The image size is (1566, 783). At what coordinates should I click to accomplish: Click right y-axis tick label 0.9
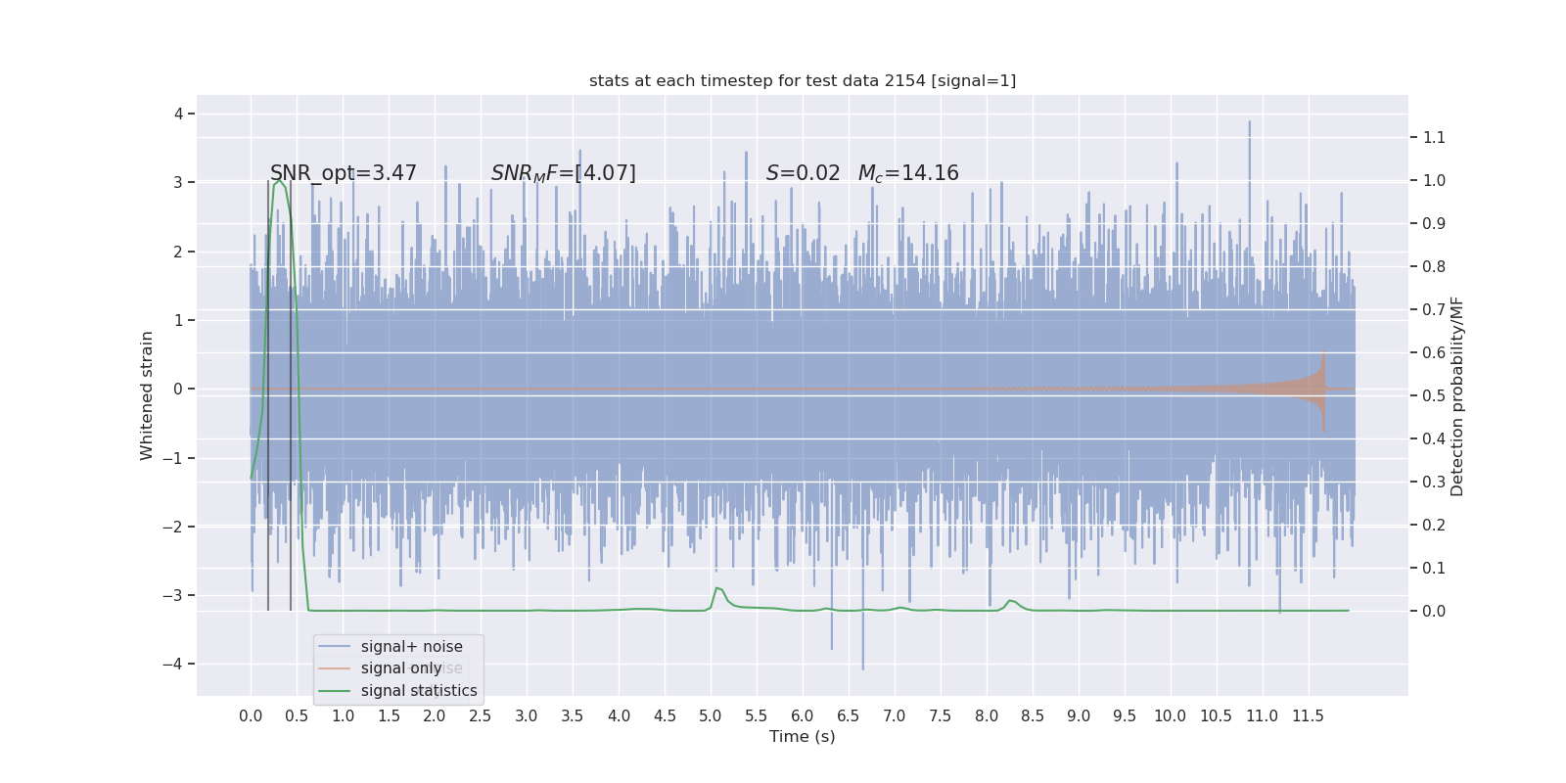tap(1434, 224)
